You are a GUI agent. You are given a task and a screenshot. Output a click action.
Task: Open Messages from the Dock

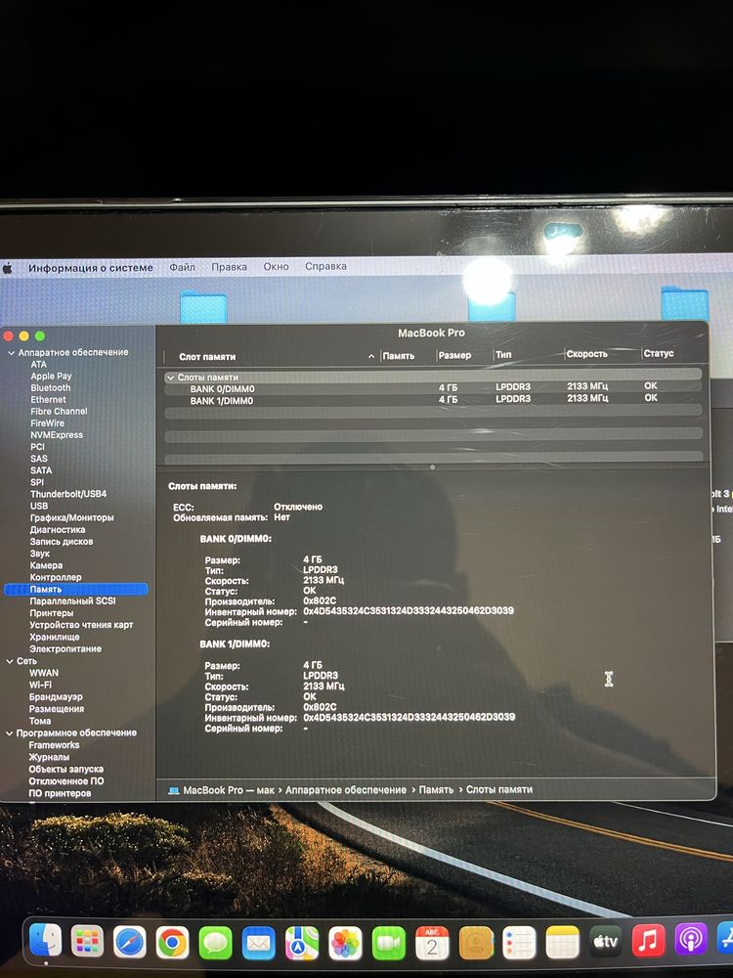[216, 943]
